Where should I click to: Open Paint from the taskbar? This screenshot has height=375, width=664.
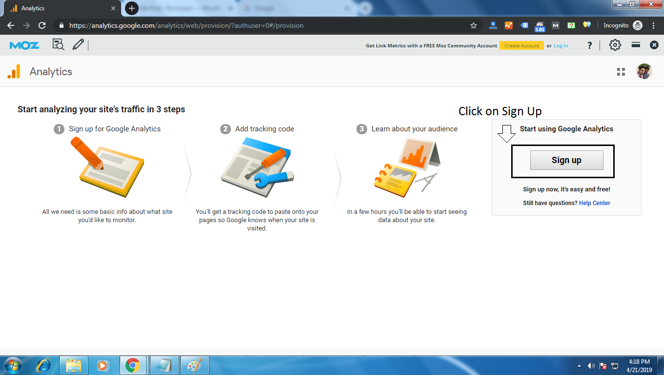[x=195, y=365]
